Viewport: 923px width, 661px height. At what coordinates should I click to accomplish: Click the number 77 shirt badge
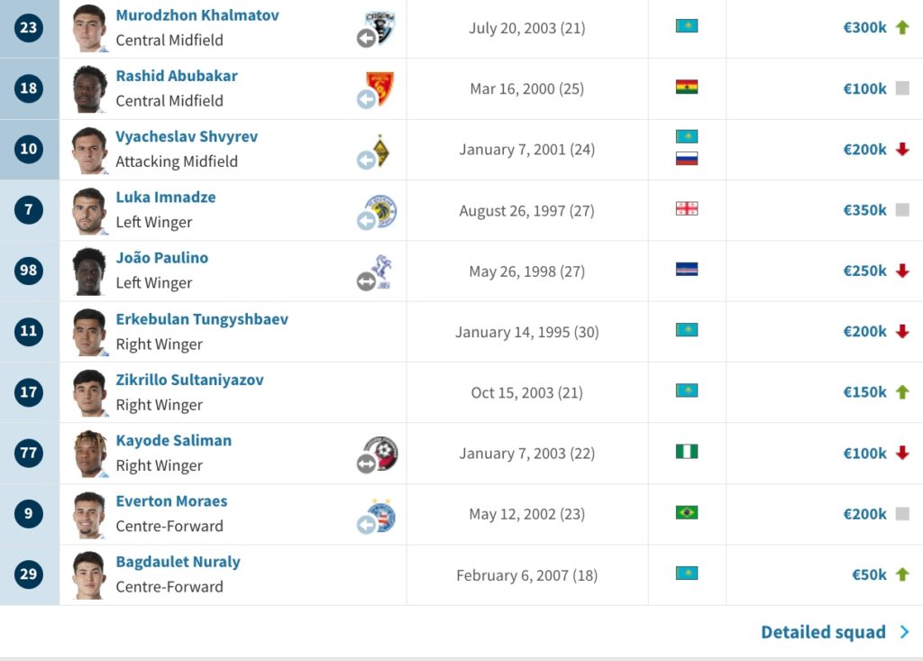click(x=29, y=453)
